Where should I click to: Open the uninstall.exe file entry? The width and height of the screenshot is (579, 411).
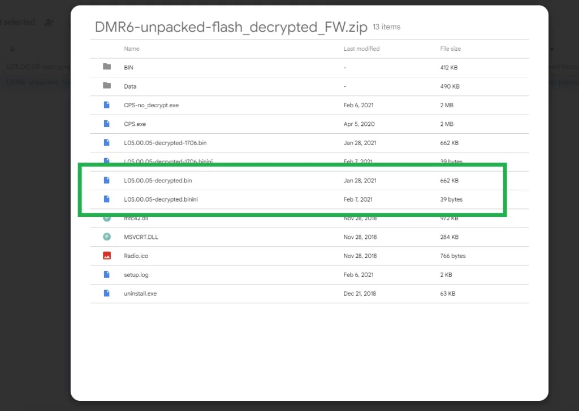(140, 294)
